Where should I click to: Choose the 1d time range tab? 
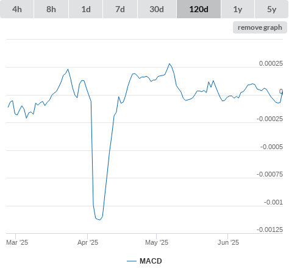click(x=86, y=9)
